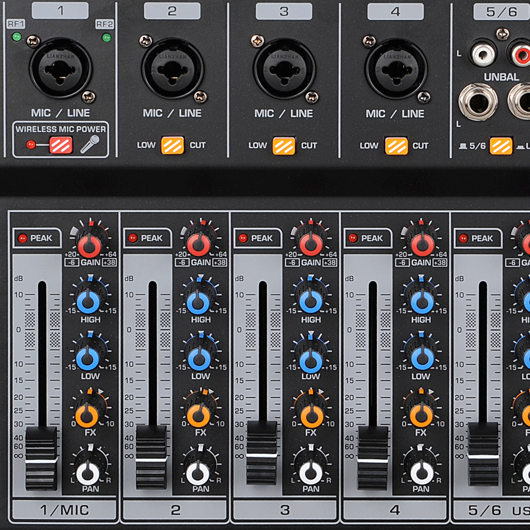Click the "WIRELESS MIC POWER" label
530x530 pixels.
61,129
